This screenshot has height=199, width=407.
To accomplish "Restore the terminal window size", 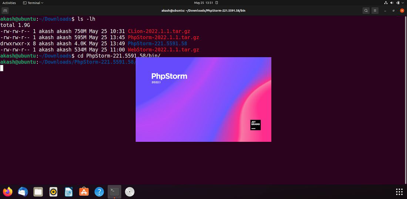I will click(x=394, y=11).
